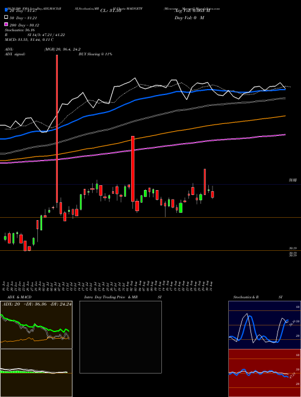
Task: Click the blue 20 Day EMA legend swatch
Action: (6, 10)
